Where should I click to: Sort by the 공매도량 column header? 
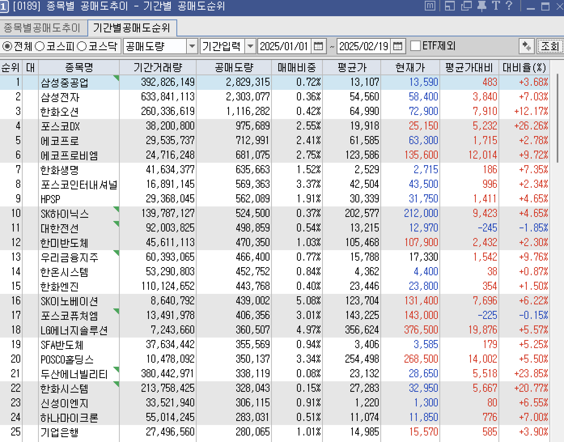[234, 67]
